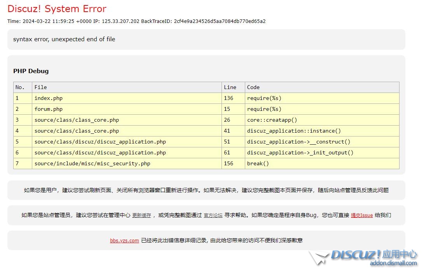Select the index.php file cell
This screenshot has width=424, height=273.
pos(49,98)
